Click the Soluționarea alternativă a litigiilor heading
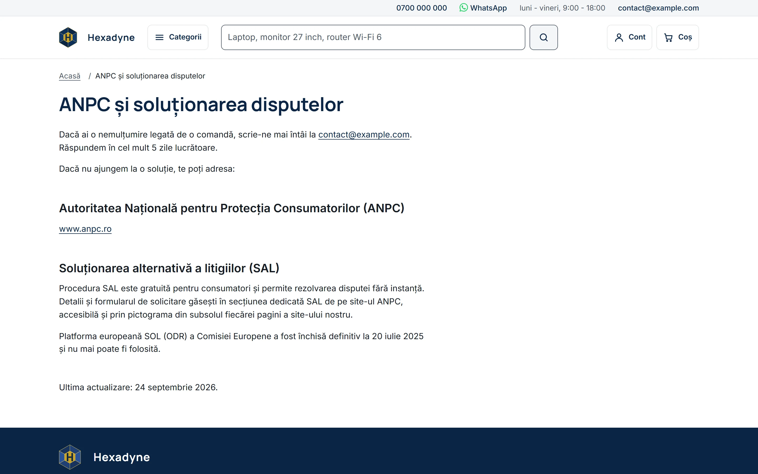The image size is (758, 474). (x=169, y=268)
